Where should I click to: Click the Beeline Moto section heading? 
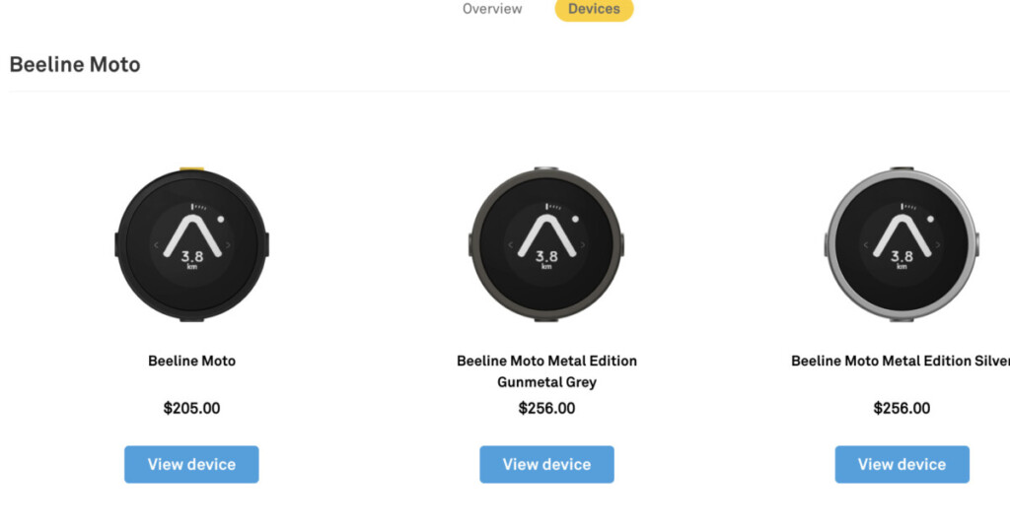pos(75,65)
